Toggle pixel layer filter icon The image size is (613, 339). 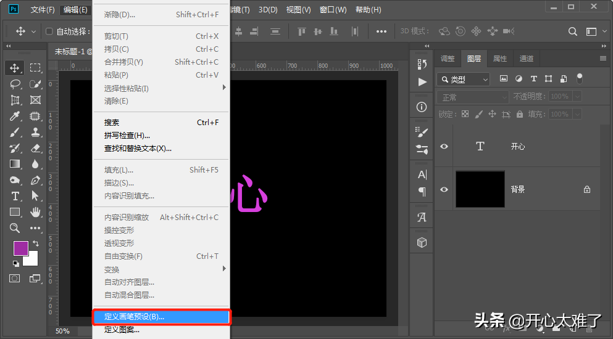(504, 79)
